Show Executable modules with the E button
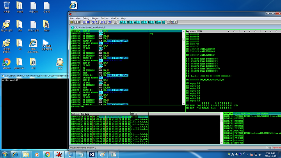Screen dimensions: 281x158 [124, 22]
